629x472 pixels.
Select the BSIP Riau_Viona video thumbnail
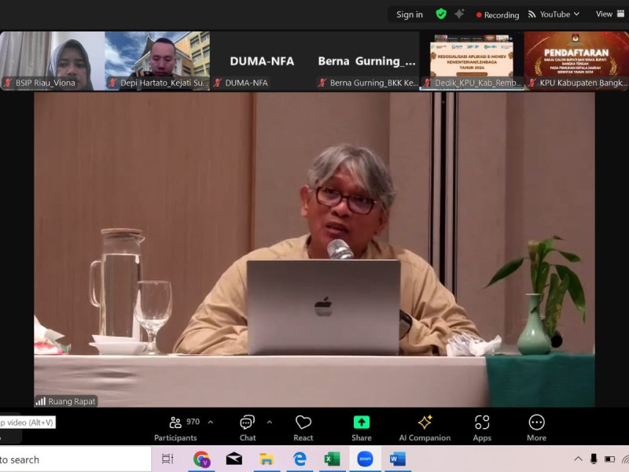[x=53, y=61]
